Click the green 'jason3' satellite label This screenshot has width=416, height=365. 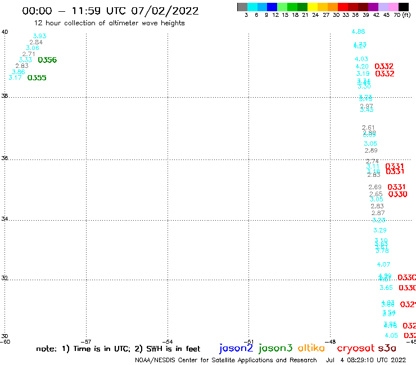[x=275, y=348]
